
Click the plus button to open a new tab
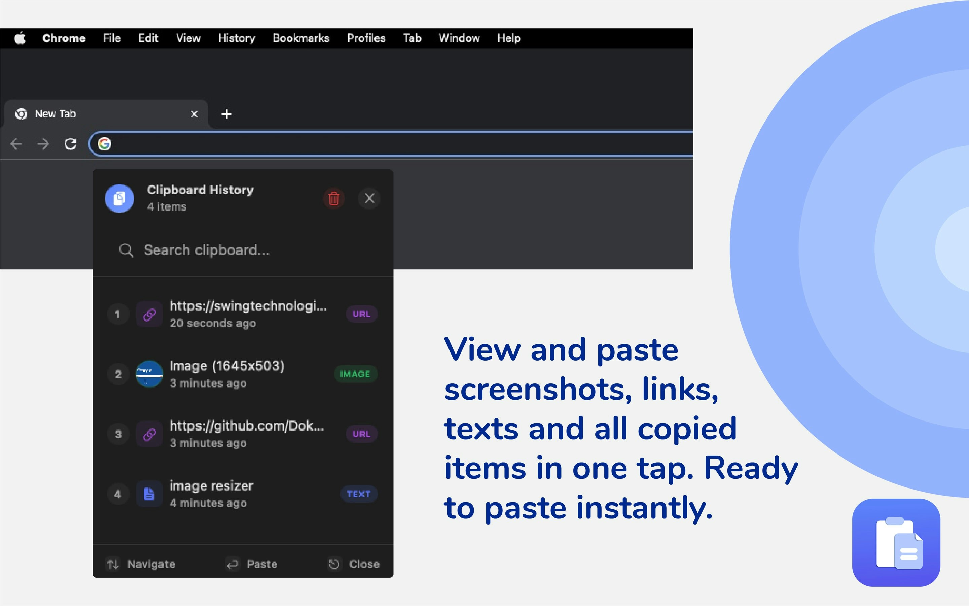[x=227, y=114]
